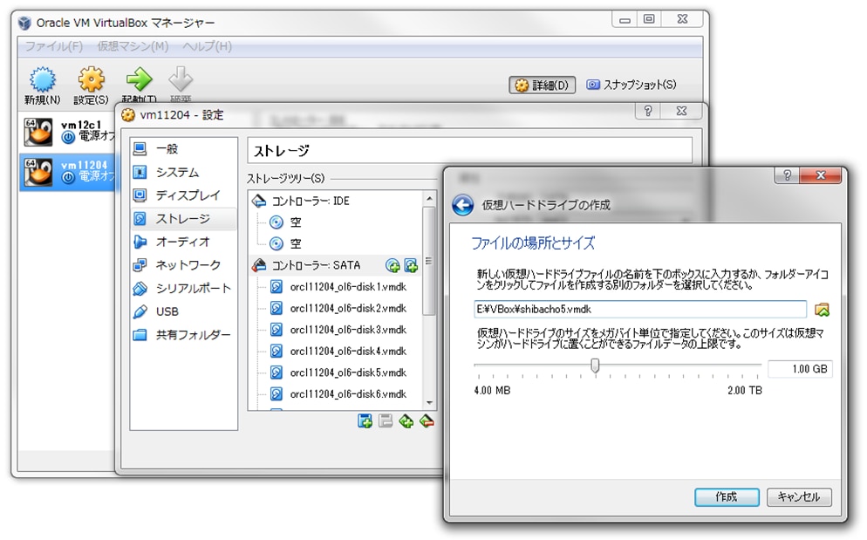Switch to スナップショット(S) view
This screenshot has width=867, height=540.
pyautogui.click(x=631, y=85)
